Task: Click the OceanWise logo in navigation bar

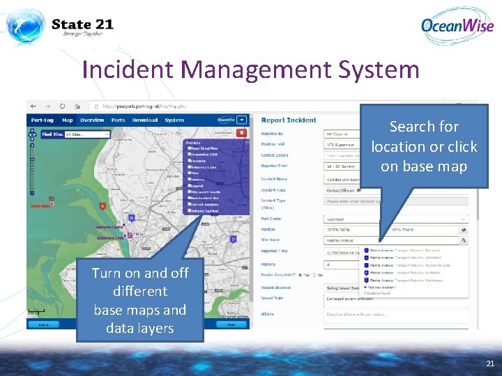Action: pos(226,120)
